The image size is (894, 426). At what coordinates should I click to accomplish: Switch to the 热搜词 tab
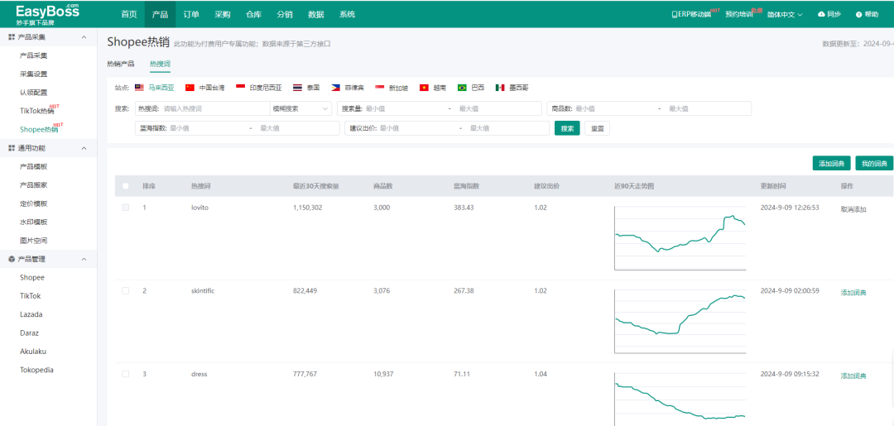pyautogui.click(x=161, y=64)
